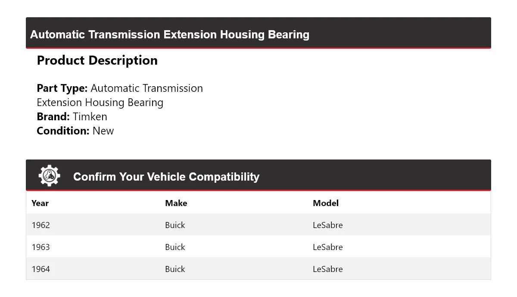Click the Condition: New text
The width and height of the screenshot is (517, 297).
point(75,131)
